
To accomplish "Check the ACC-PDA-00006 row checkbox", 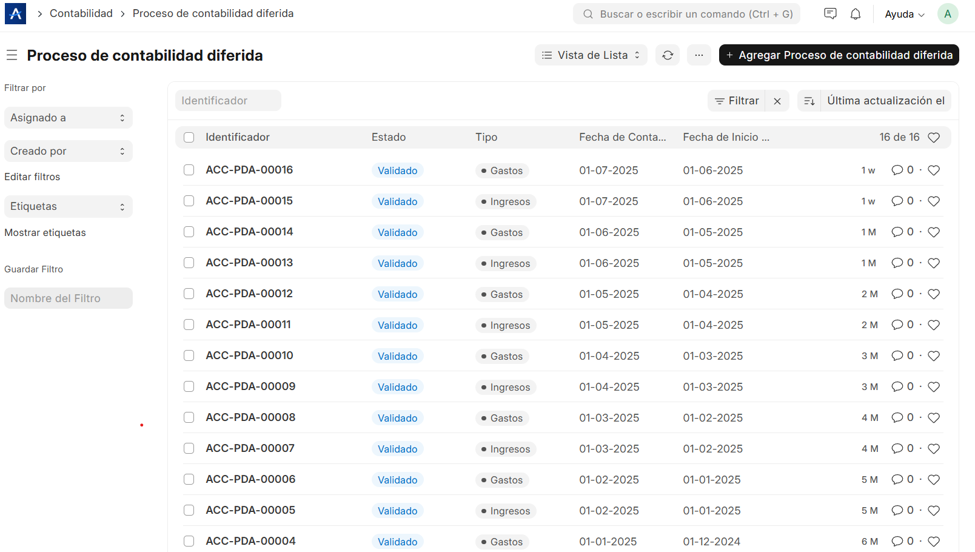I will [x=189, y=479].
